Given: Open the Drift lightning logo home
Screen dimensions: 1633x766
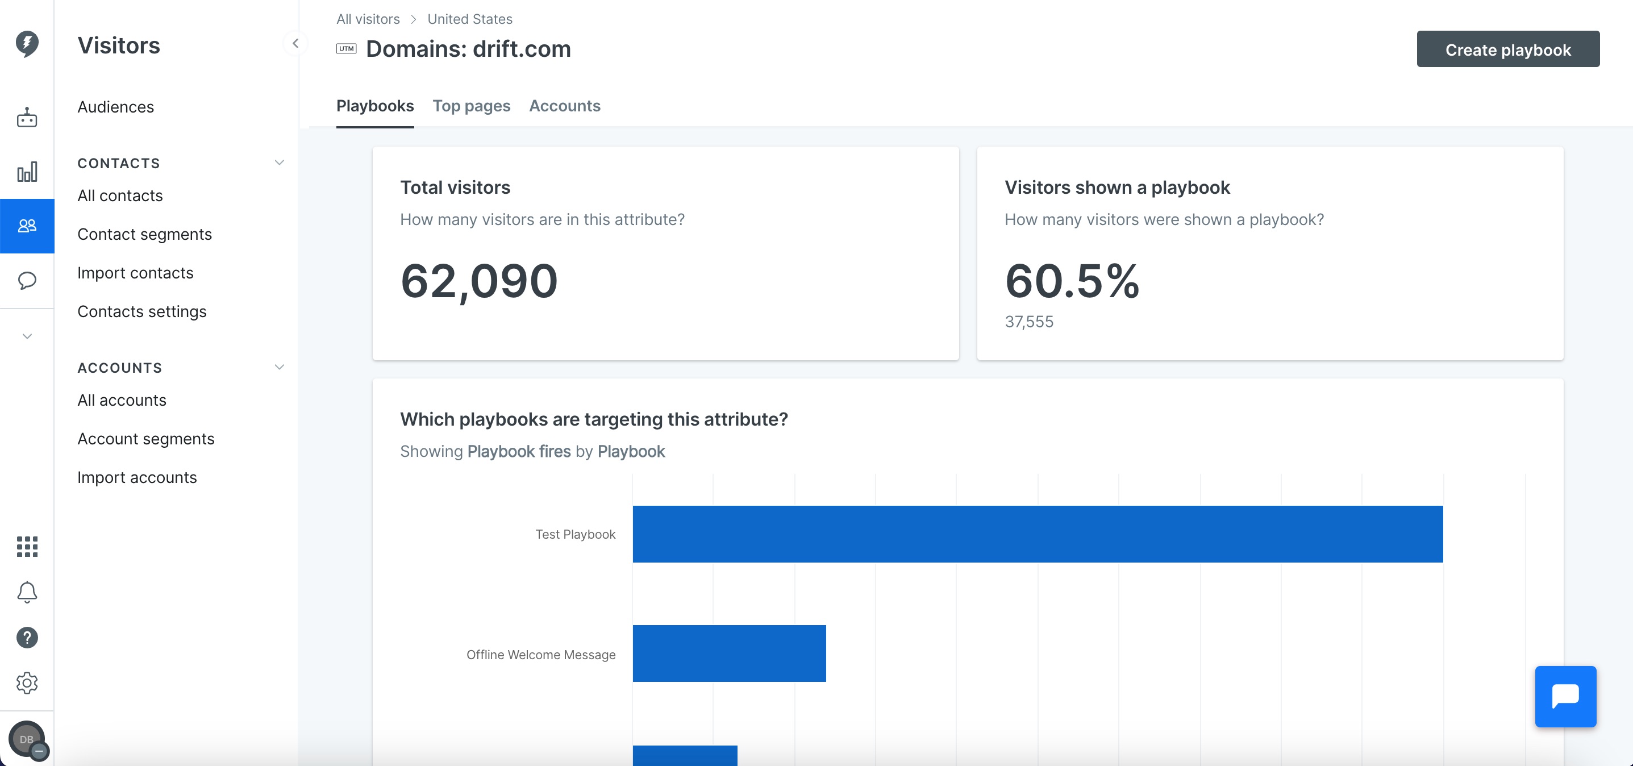Looking at the screenshot, I should [27, 43].
